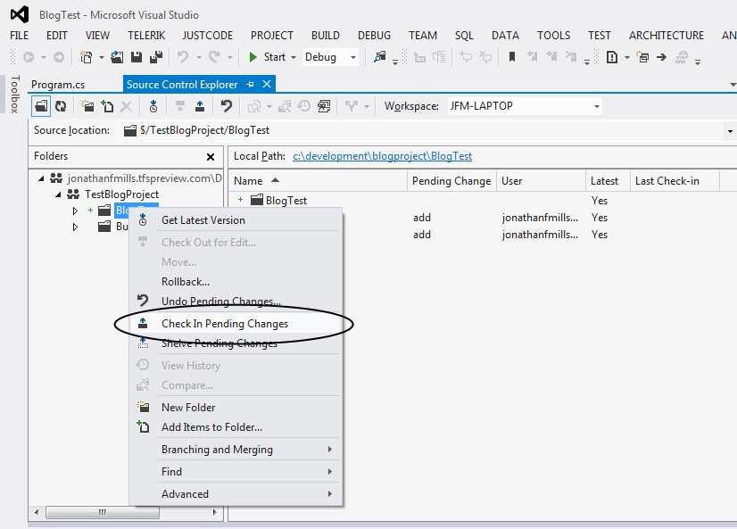The height and width of the screenshot is (529, 737).
Task: Close the Folders pane
Action: click(211, 157)
